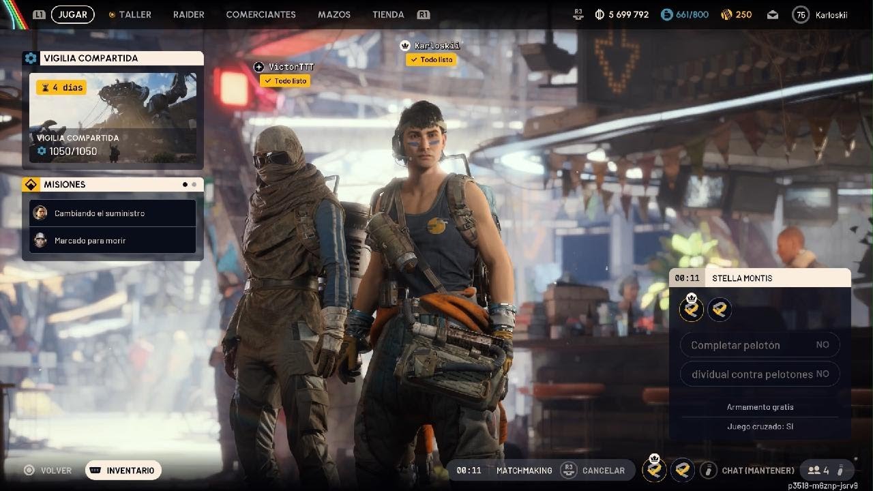This screenshot has height=491, width=873.
Task: Click the 00:11 timer in Stella Montis header
Action: [x=687, y=278]
